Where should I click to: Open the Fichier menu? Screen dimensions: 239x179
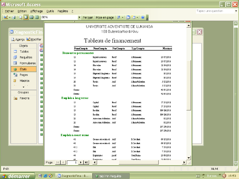[9, 11]
